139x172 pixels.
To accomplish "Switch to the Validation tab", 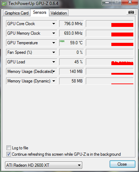I will tap(59, 13).
